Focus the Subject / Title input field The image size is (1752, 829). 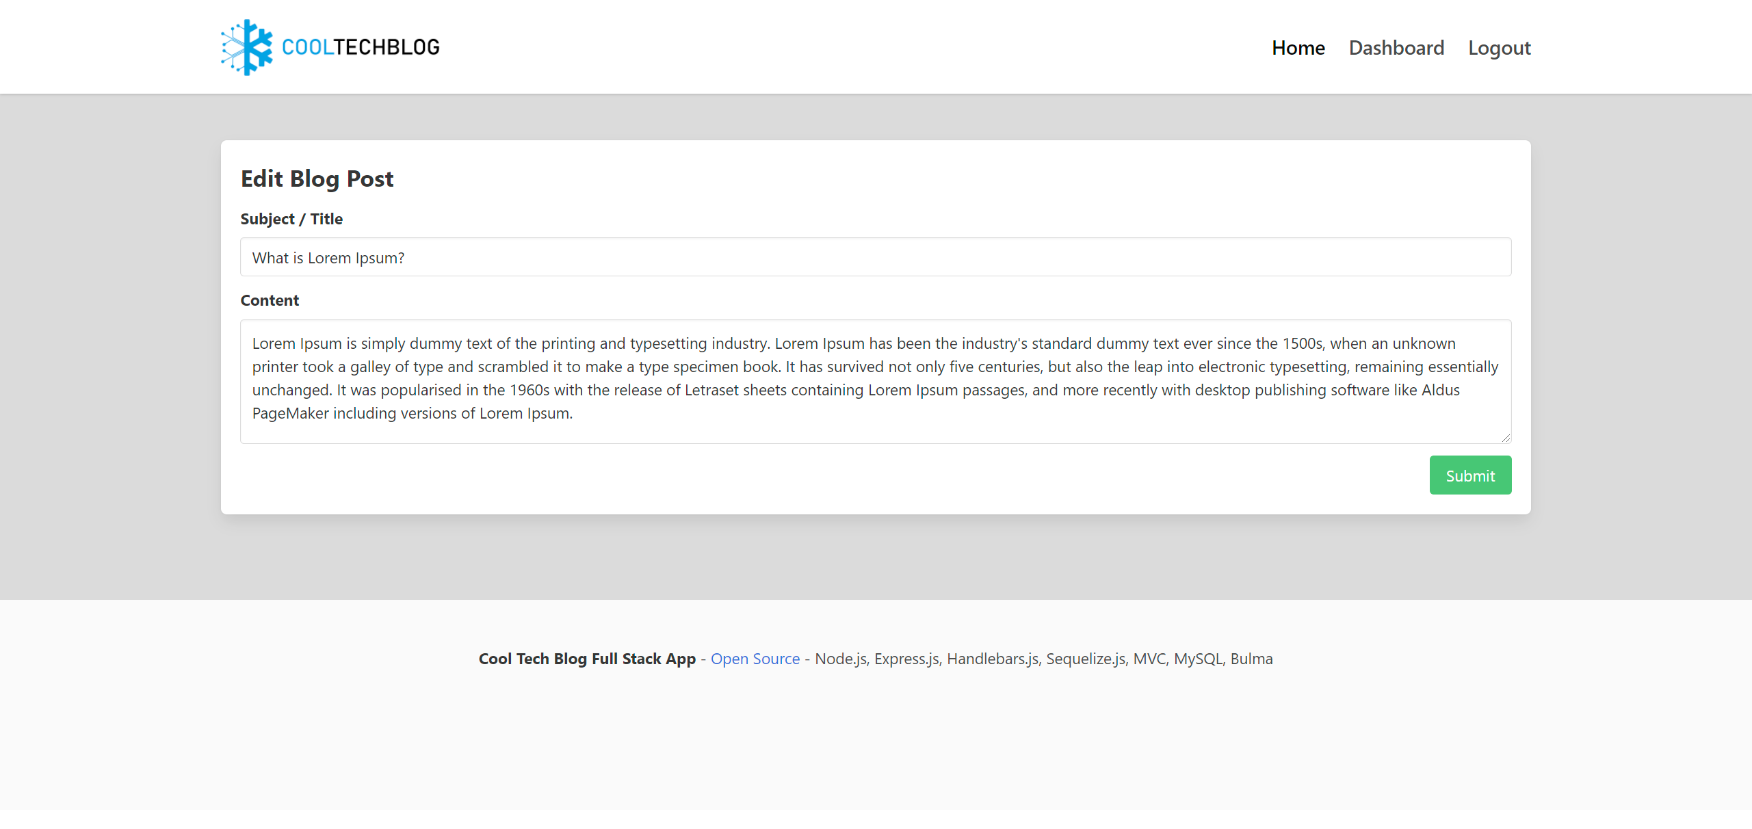[875, 257]
